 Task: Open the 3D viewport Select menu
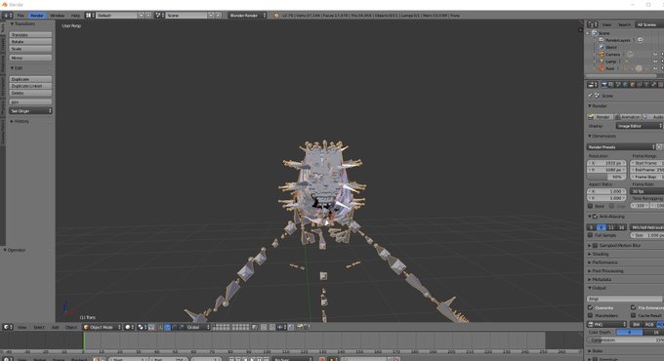pos(38,327)
